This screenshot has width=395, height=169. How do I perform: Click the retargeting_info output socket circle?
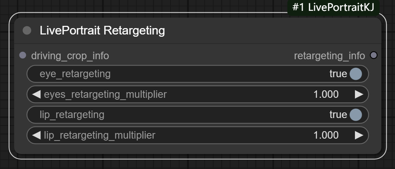click(x=373, y=55)
